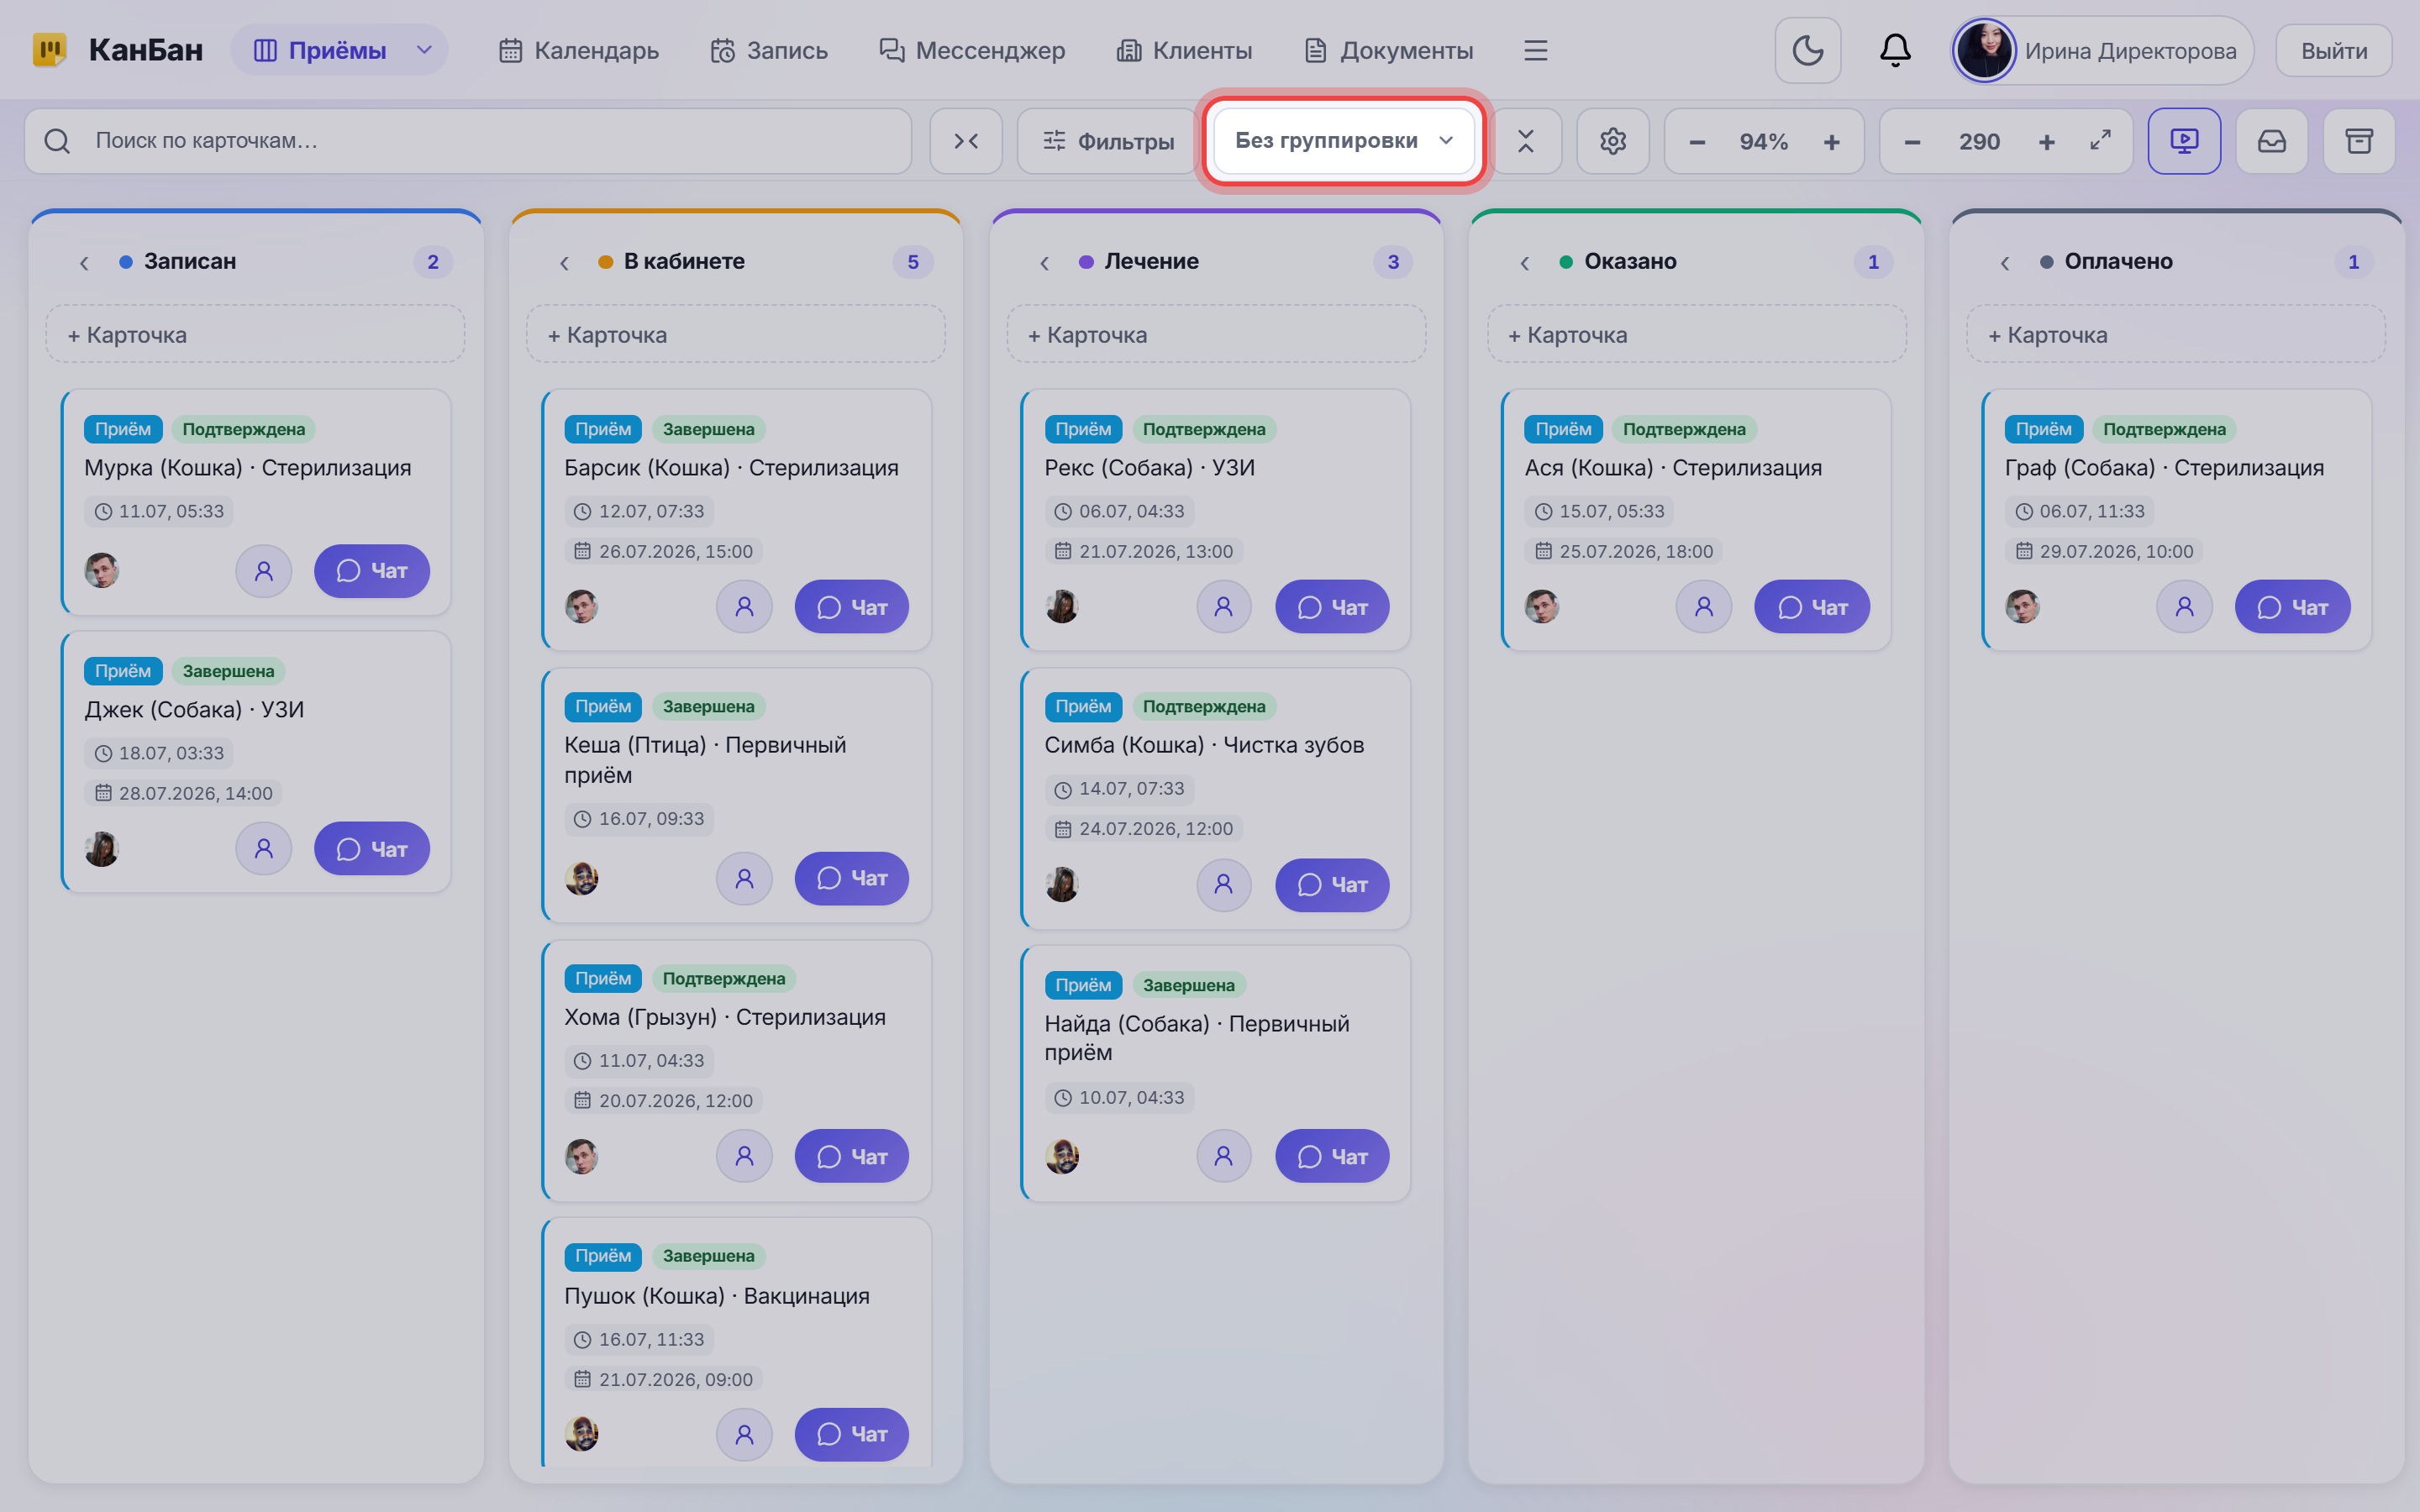2420x1512 pixels.
Task: Add card in Оплачено column
Action: click(x=2176, y=334)
